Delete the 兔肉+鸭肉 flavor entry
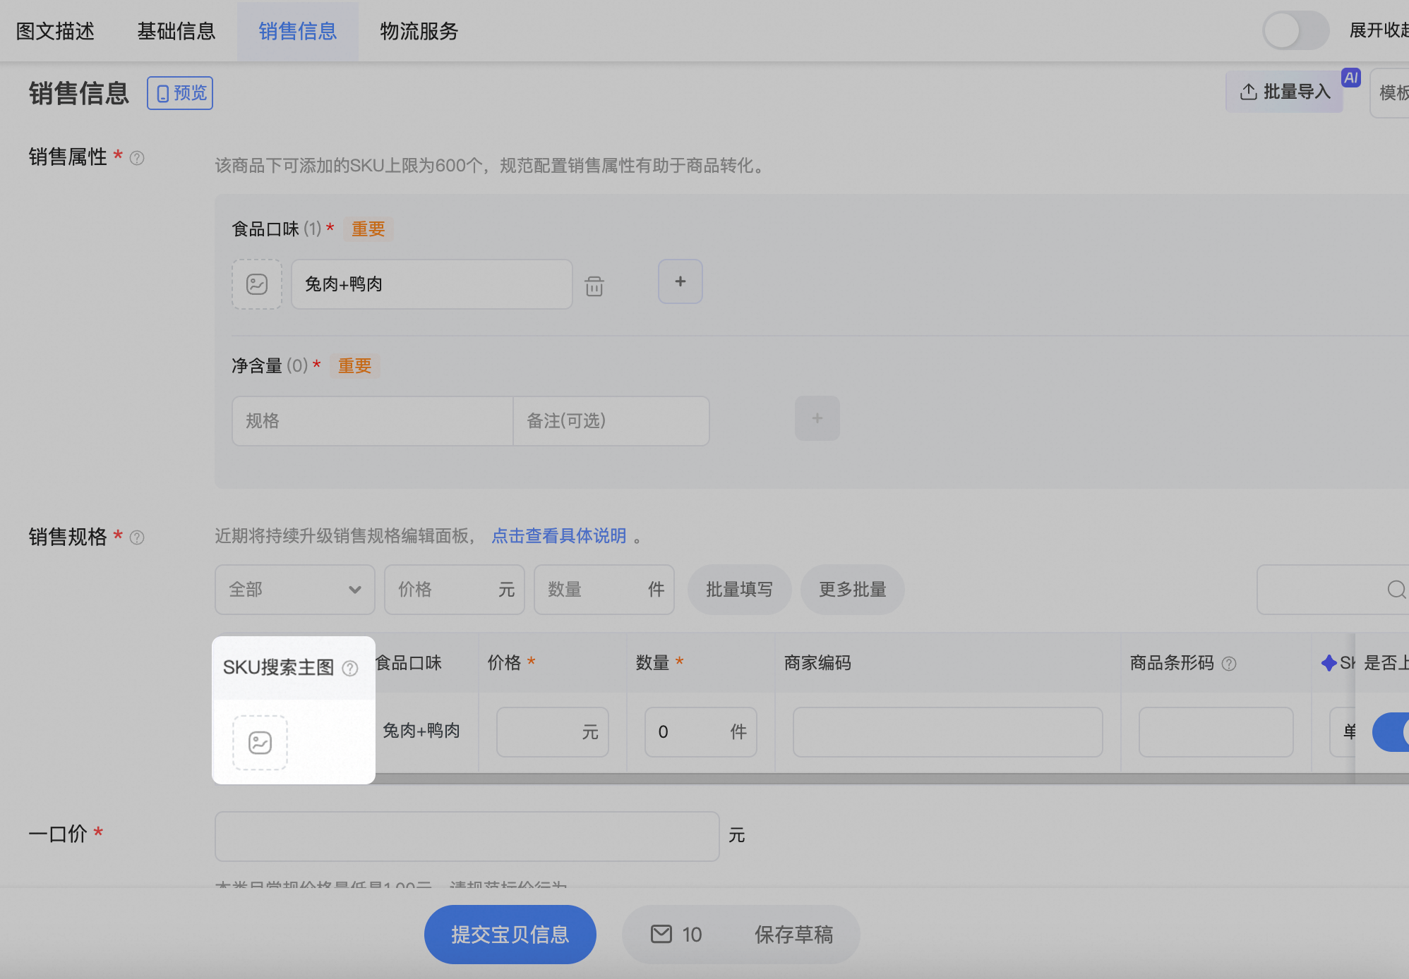1409x979 pixels. point(594,286)
